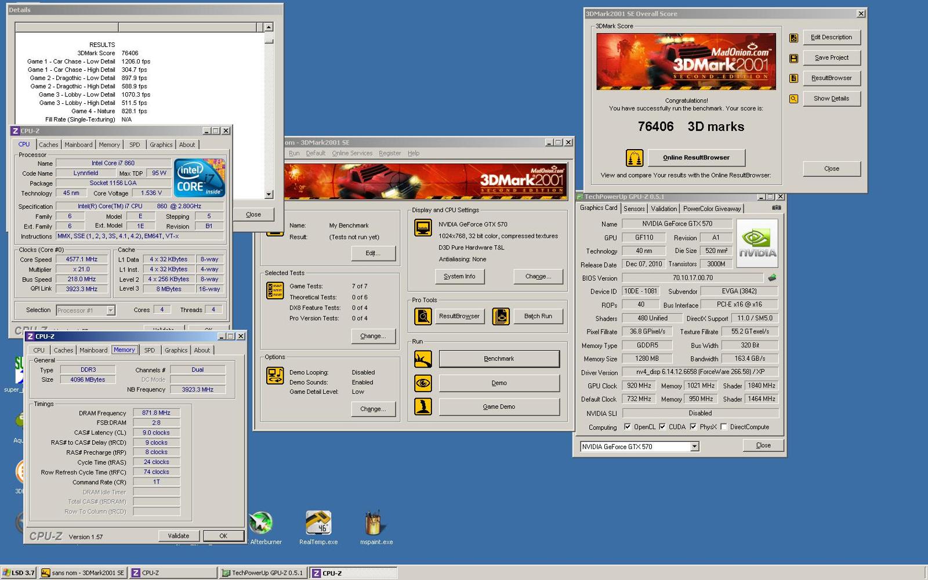Click the Pro Tools ResultBrowser magnifier icon
928x580 pixels.
coord(423,316)
